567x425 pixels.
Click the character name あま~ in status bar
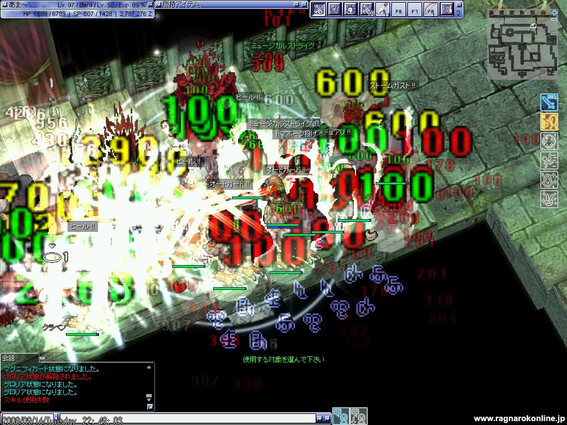click(x=18, y=5)
